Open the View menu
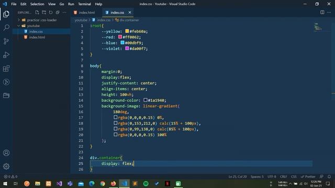Screen dimensions: 335x188 pyautogui.click(x=52, y=4)
